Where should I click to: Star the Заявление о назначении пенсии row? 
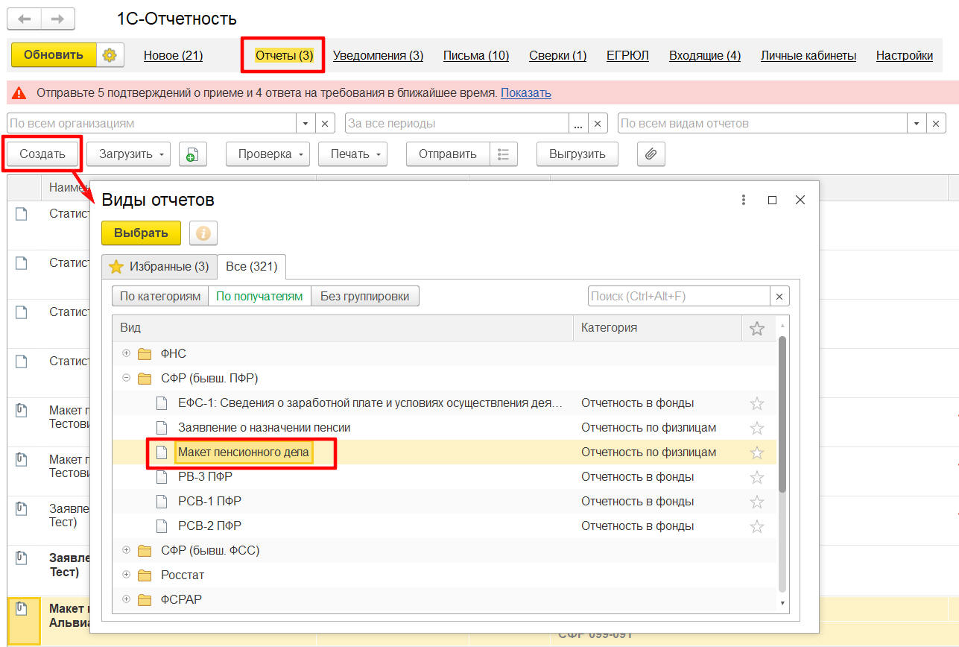point(757,428)
